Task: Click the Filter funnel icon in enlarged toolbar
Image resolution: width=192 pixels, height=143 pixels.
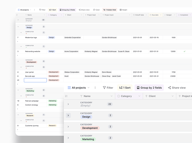Action: click(104, 88)
